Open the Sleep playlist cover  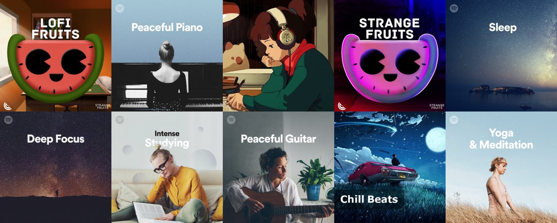tap(501, 56)
